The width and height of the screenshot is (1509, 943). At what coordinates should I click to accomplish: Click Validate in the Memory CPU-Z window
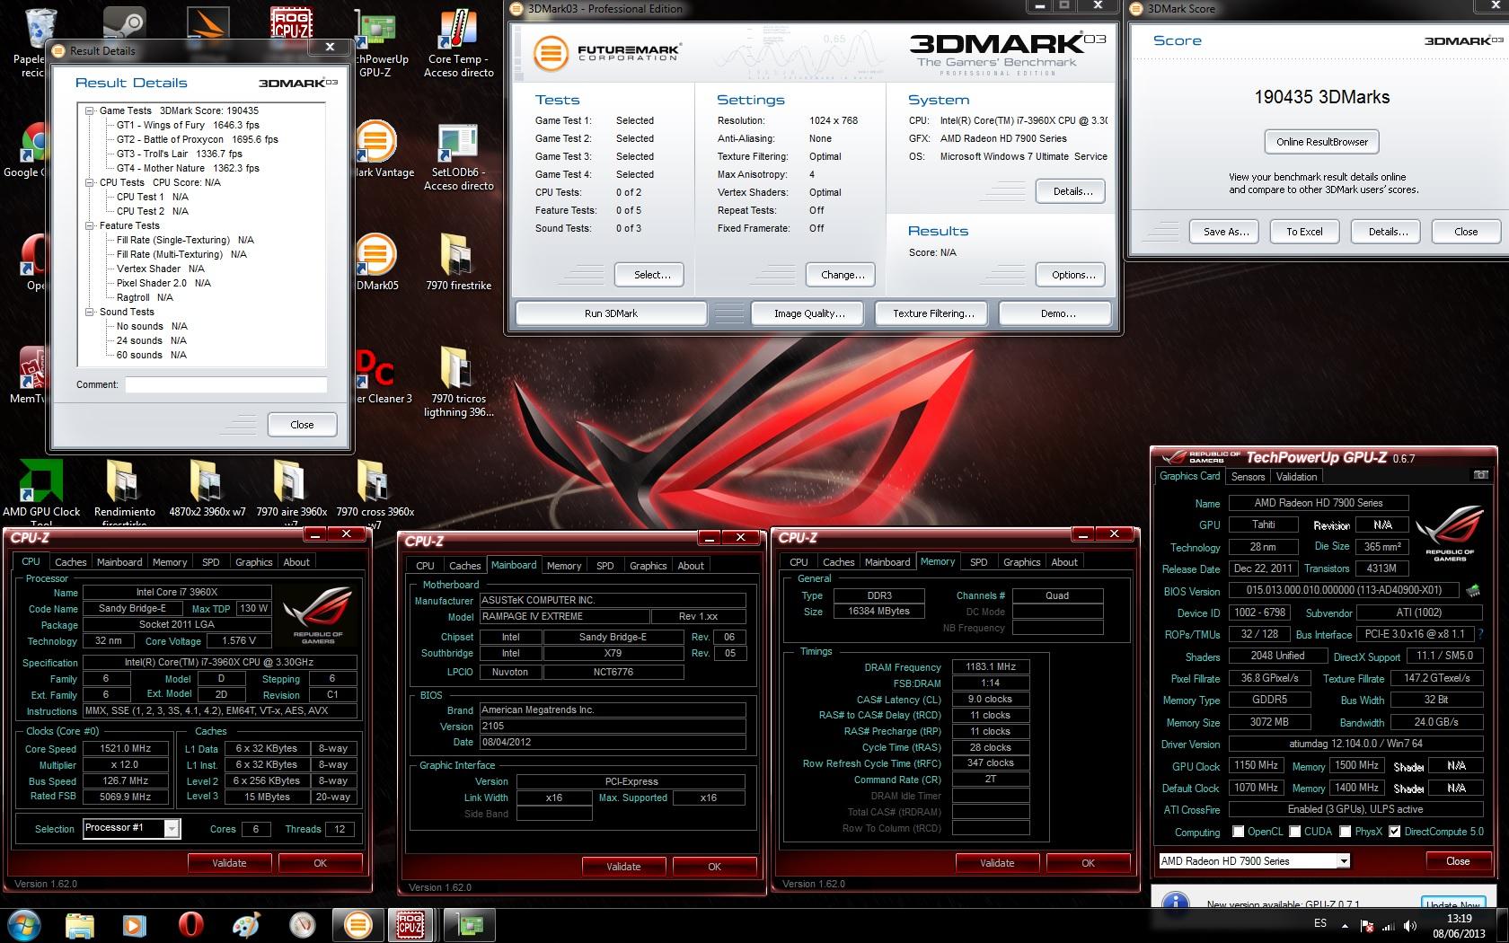pyautogui.click(x=997, y=863)
